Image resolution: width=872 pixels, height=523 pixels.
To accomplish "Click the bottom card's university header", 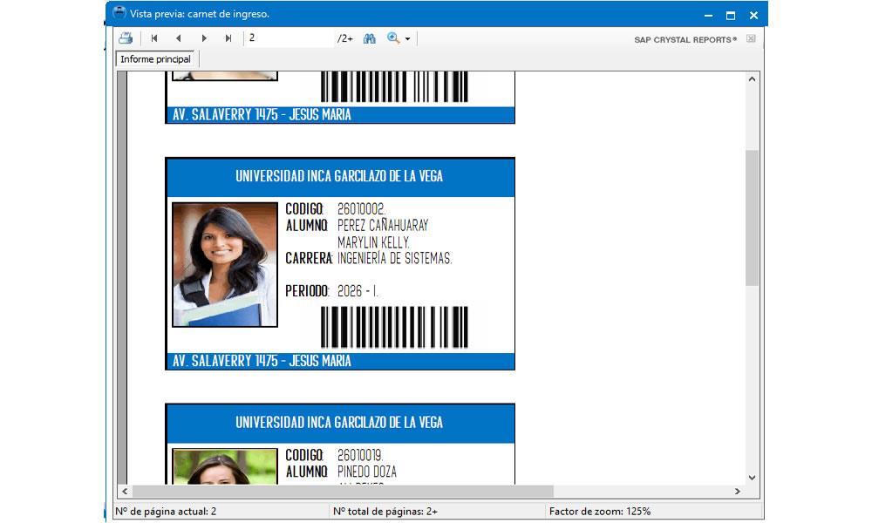I will (x=340, y=423).
